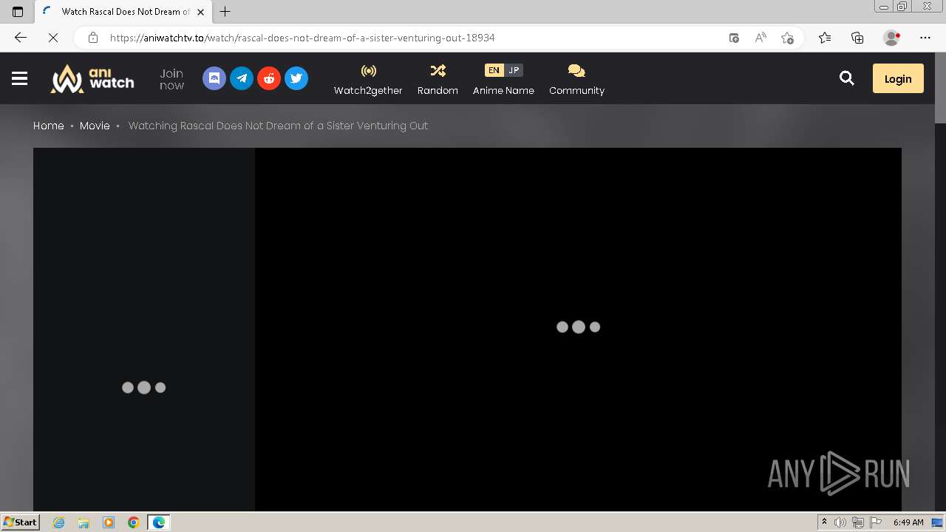Open the volume control tray icon
Screen dimensions: 946x532
coord(840,522)
